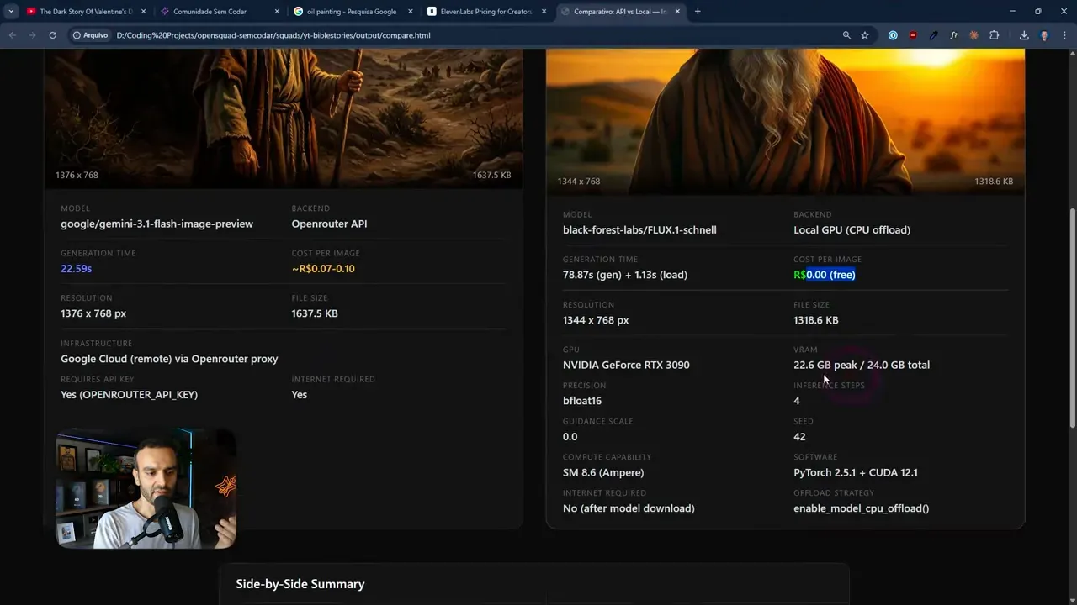The height and width of the screenshot is (605, 1077).
Task: Switch to the Comunidade Sem Codar tab
Action: [x=210, y=12]
